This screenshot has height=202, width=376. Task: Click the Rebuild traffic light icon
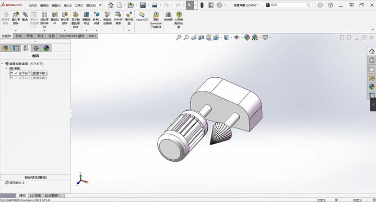coord(202,5)
